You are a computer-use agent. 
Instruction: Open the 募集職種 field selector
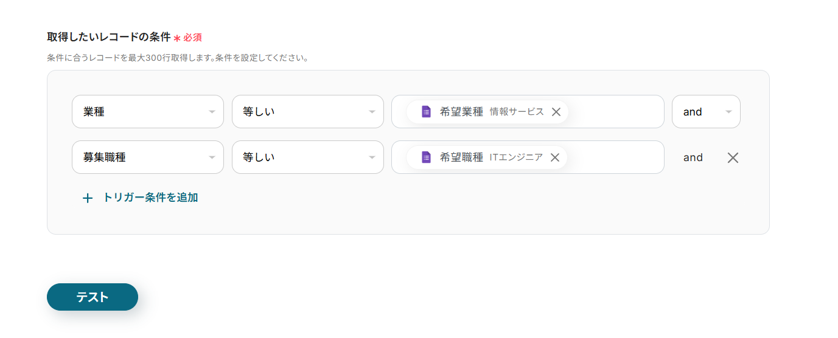pos(140,157)
